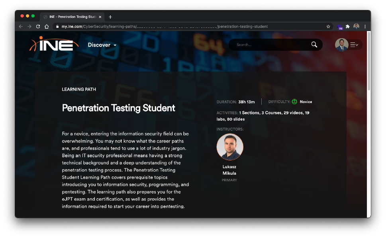Go back with the browser back arrow

pos(21,27)
